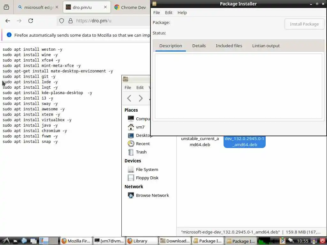Click the Package Installer title bar icon

click(155, 4)
